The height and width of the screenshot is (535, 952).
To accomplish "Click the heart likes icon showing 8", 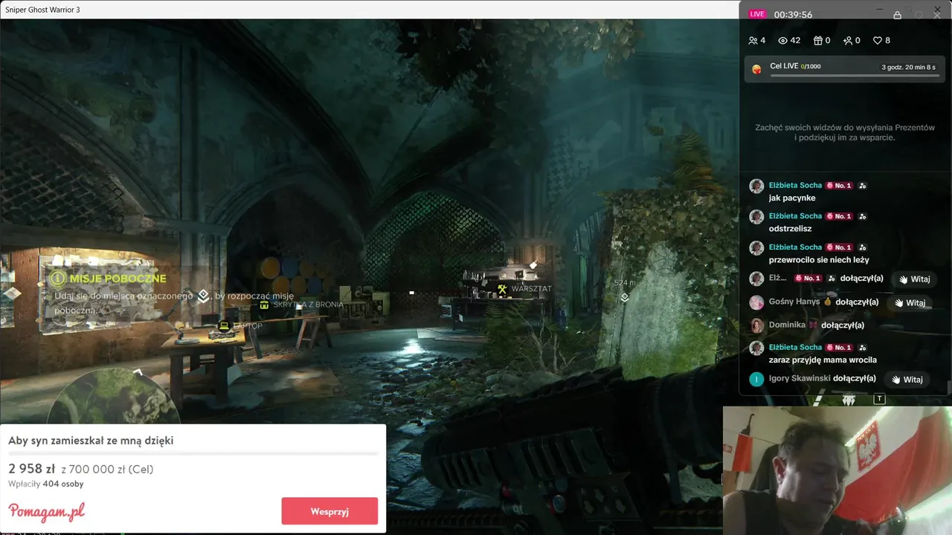I will (x=878, y=41).
